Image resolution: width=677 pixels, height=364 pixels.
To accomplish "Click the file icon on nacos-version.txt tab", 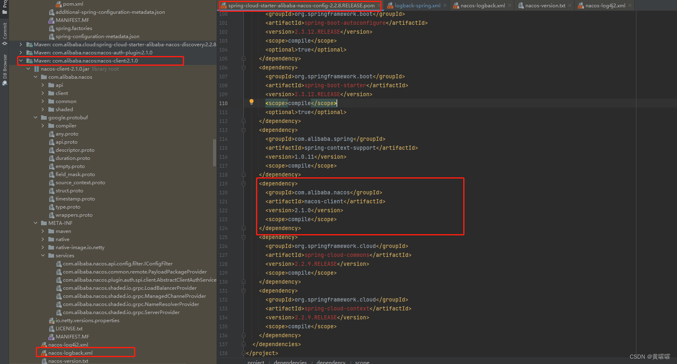I will [521, 6].
